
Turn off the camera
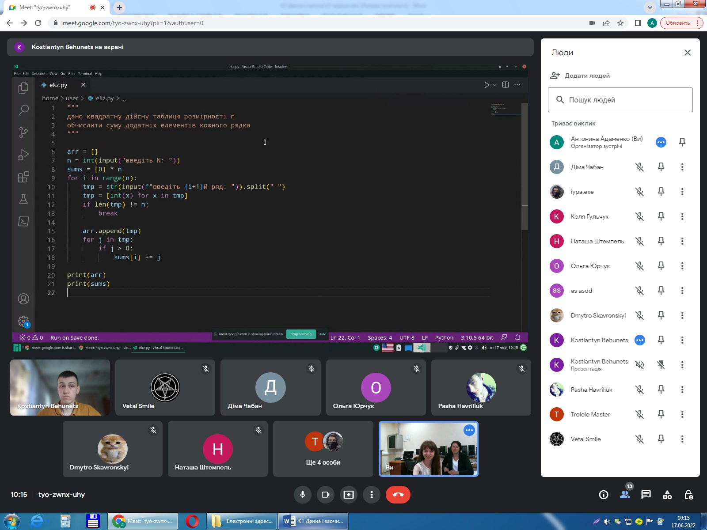(326, 495)
